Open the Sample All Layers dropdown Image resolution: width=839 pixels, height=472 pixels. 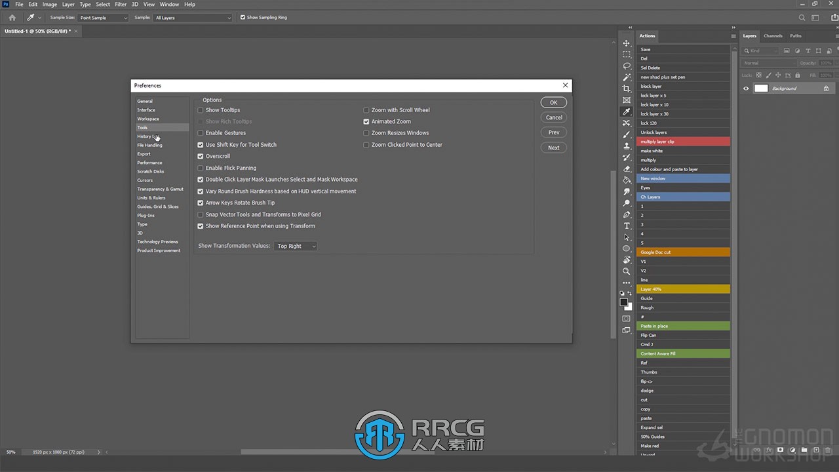193,18
